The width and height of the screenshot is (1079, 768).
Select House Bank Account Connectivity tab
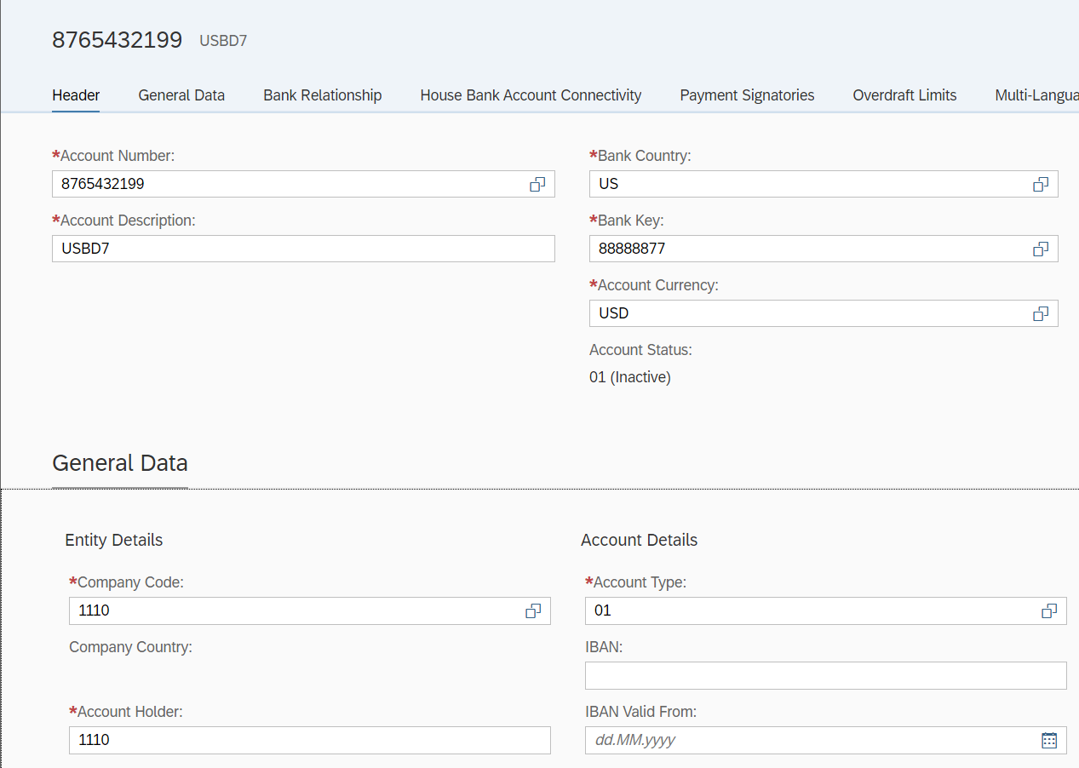coord(531,95)
